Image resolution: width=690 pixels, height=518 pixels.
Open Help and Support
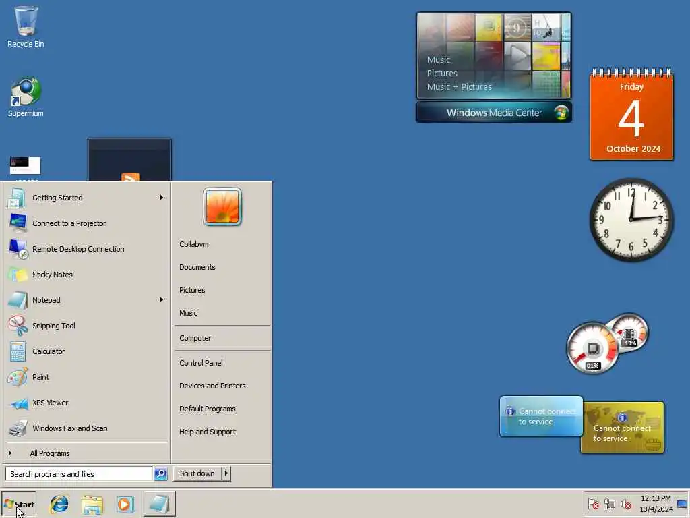click(208, 432)
